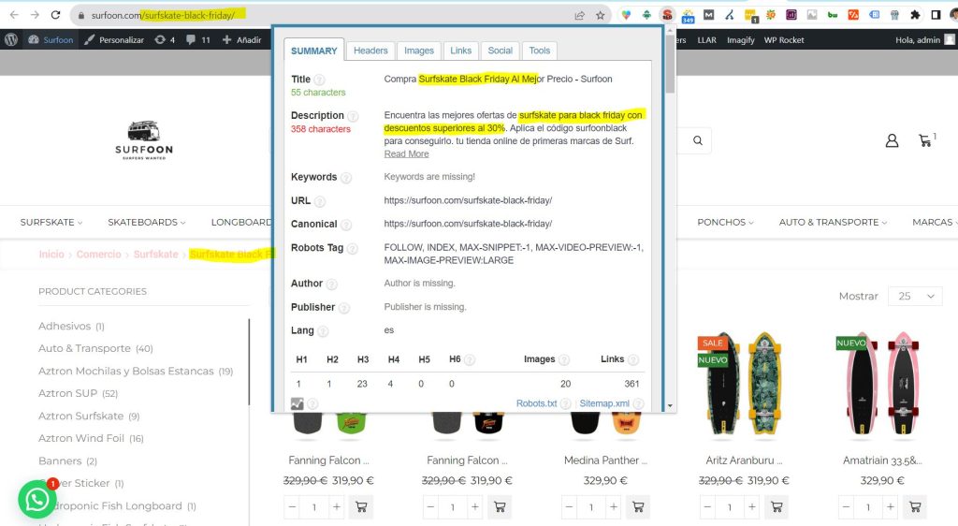
Task: Go to the Surfskate breadcrumb
Action: (x=156, y=255)
